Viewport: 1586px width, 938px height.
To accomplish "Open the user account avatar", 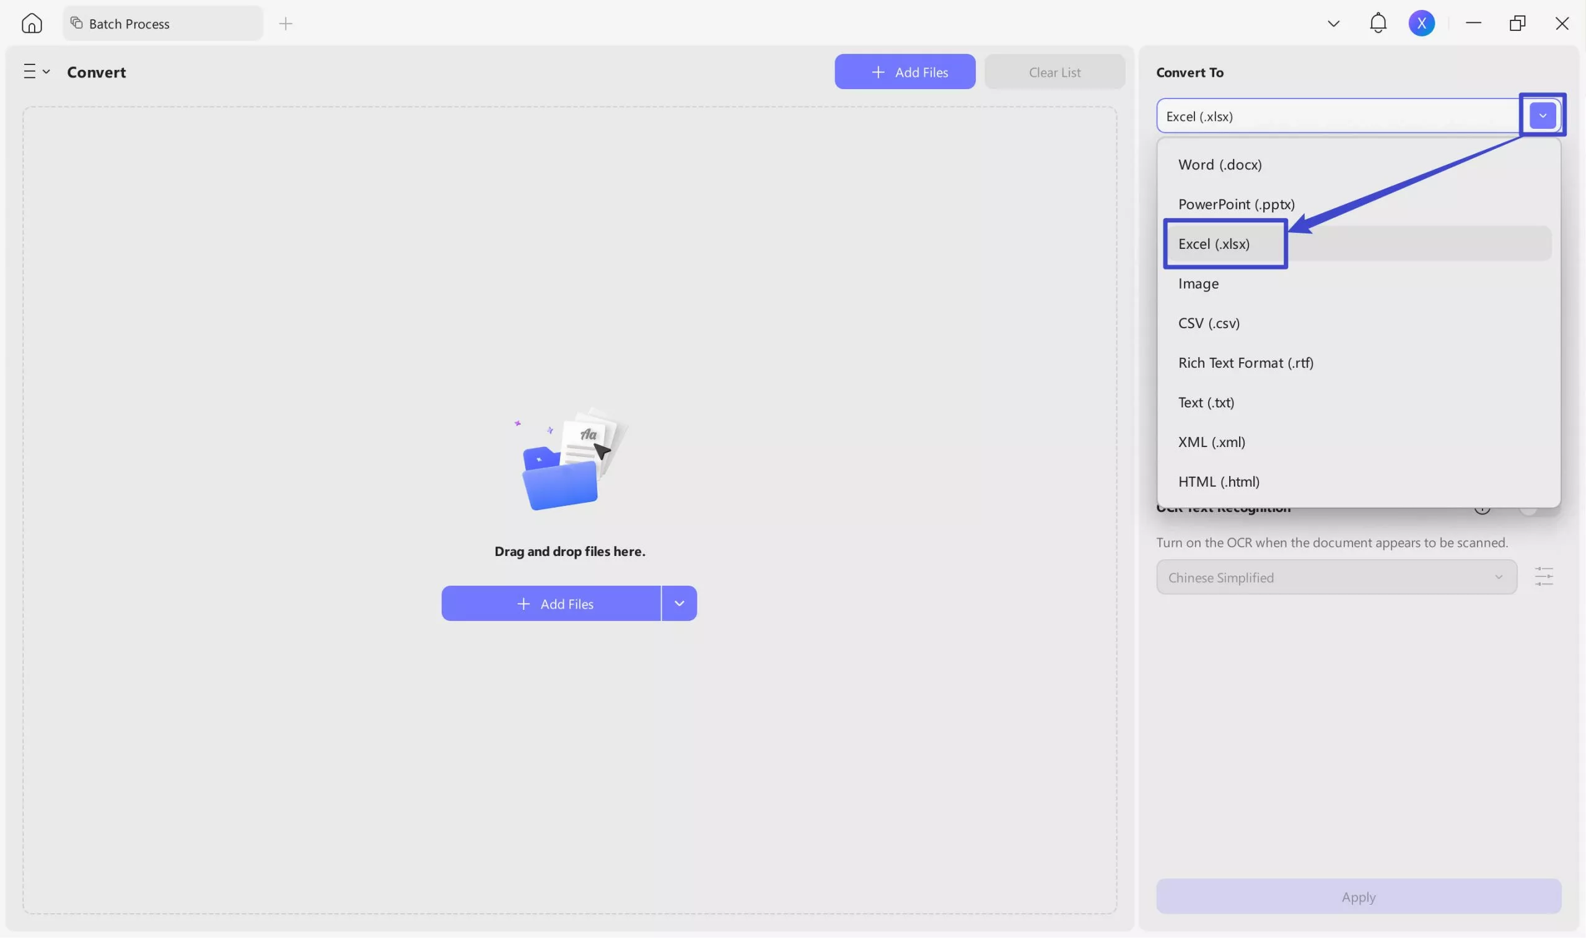I will (1422, 24).
